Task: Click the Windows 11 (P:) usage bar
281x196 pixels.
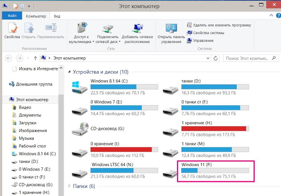Action: click(215, 170)
